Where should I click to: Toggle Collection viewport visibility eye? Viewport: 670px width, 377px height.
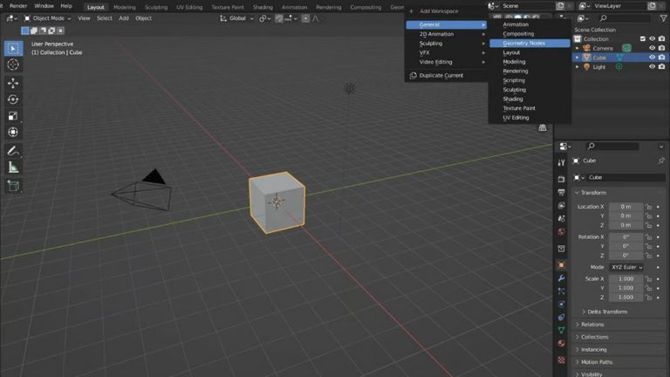(652, 39)
